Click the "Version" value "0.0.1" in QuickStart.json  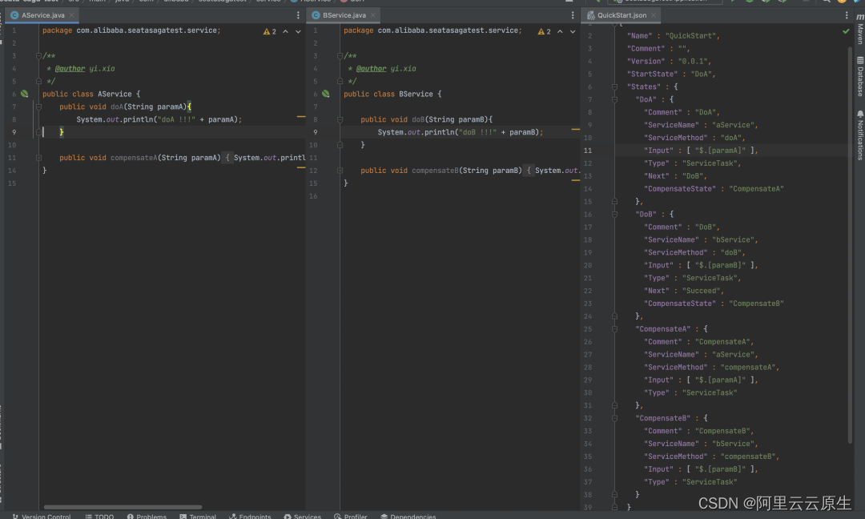[694, 61]
